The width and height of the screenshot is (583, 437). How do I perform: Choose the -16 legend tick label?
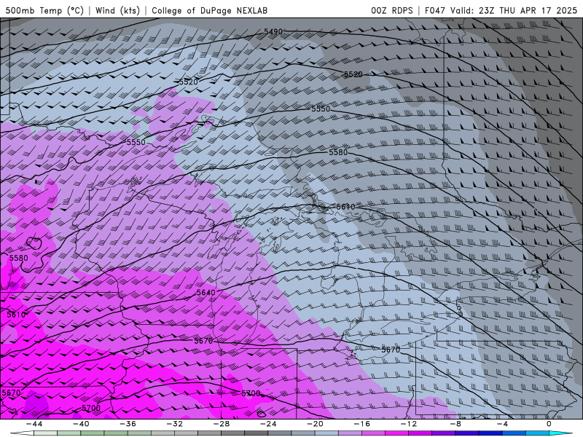[361, 424]
